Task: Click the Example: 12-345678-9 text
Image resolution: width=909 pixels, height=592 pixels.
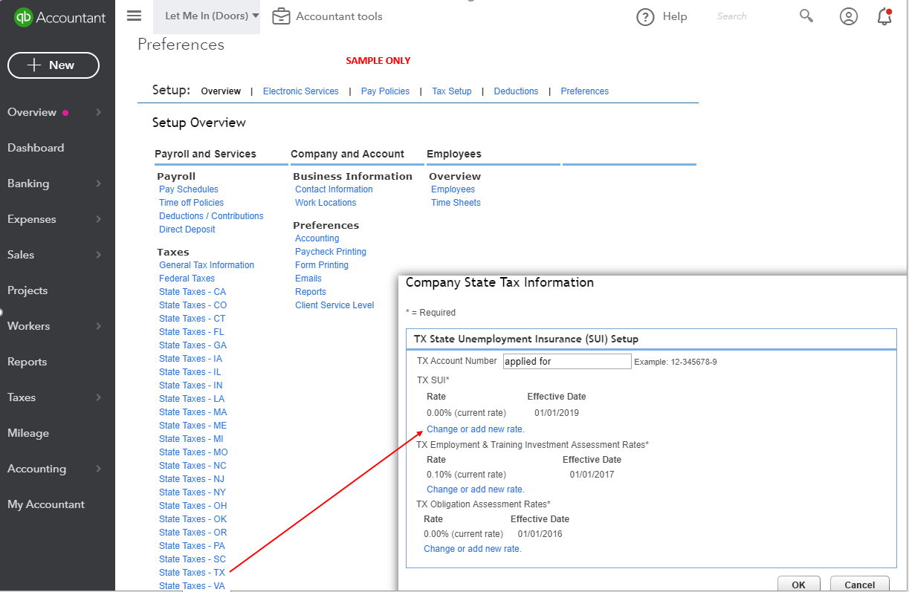Action: 676,362
